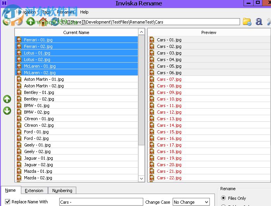Select Files Only radio button
The width and height of the screenshot is (271, 206).
[223, 198]
